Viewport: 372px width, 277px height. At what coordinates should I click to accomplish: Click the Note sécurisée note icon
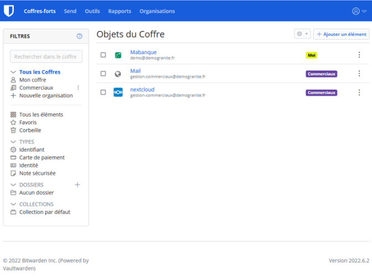(13, 173)
